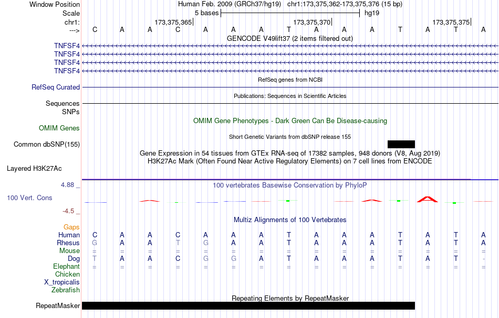This screenshot has height=318, width=499.
Task: Select the RepeatMasker track label
Action: pyautogui.click(x=58, y=306)
